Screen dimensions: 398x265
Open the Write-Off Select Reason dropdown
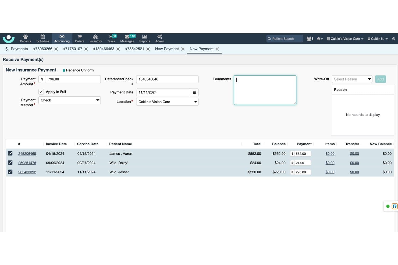click(352, 79)
